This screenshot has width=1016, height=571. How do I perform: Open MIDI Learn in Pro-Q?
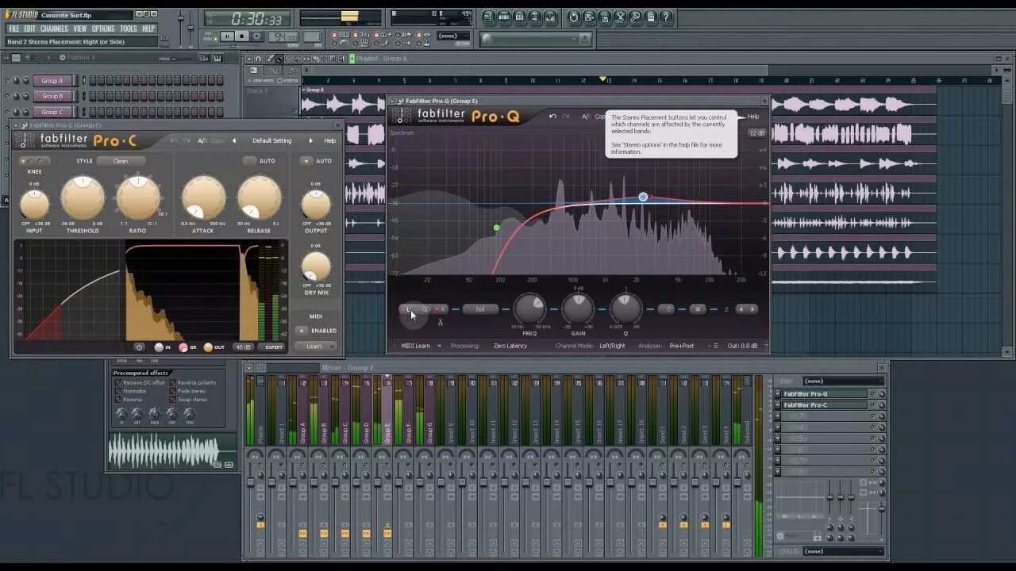[415, 346]
